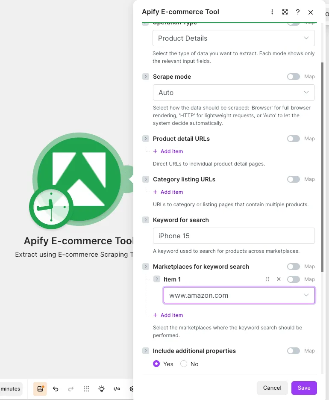Click the Item 1 label
This screenshot has height=400, width=329.
click(x=172, y=279)
